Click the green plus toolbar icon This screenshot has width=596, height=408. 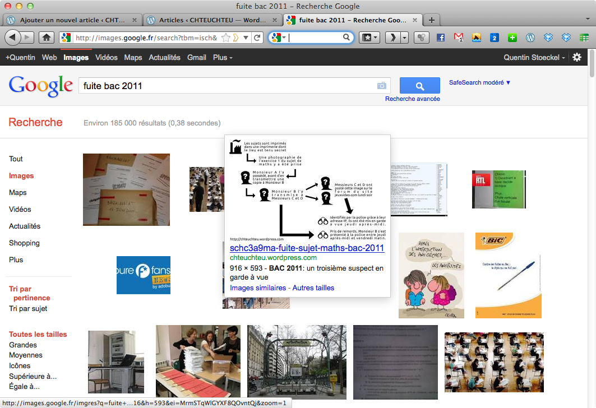(512, 38)
